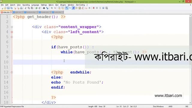
Task: Click 'content_wrapper' class name on line 3
Action: coord(79,27)
